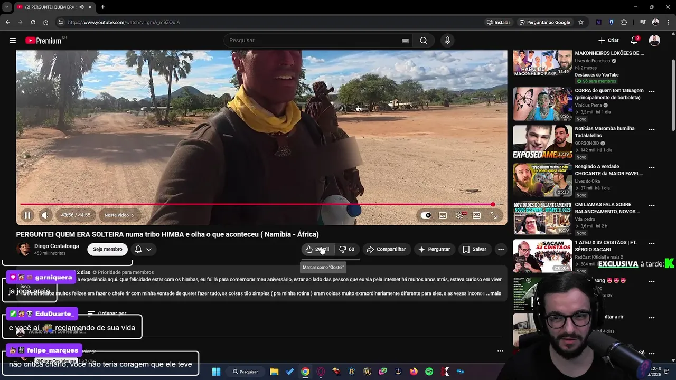Viewport: 676px width, 380px height.
Task: Reload the page in the browser
Action: tap(33, 22)
